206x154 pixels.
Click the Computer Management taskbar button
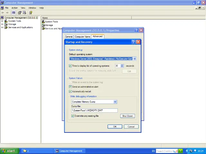click(70, 151)
